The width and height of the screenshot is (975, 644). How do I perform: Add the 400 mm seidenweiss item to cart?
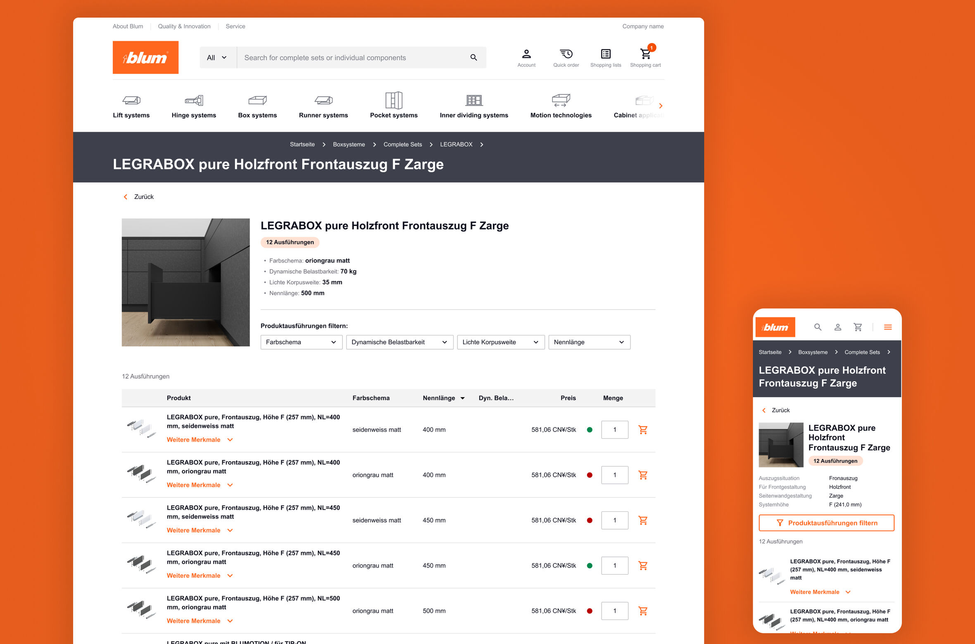pos(643,430)
